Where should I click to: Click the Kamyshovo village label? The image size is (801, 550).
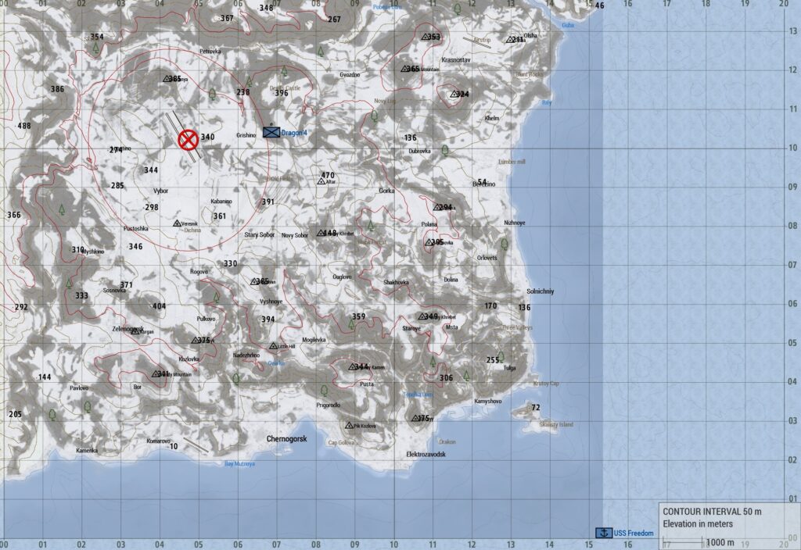488,401
